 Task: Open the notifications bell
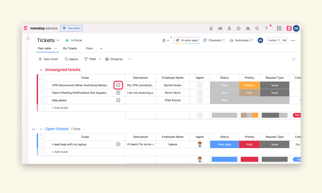tap(211, 28)
